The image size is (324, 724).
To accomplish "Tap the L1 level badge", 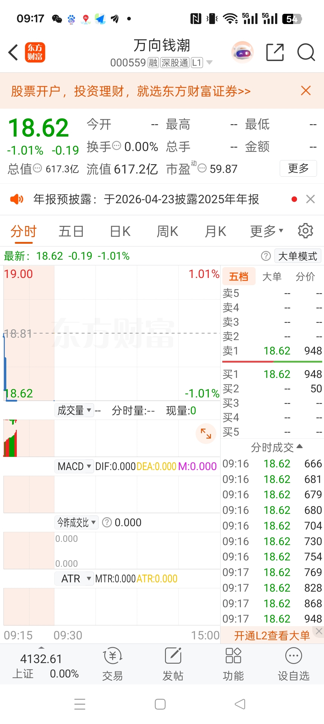I will click(197, 63).
